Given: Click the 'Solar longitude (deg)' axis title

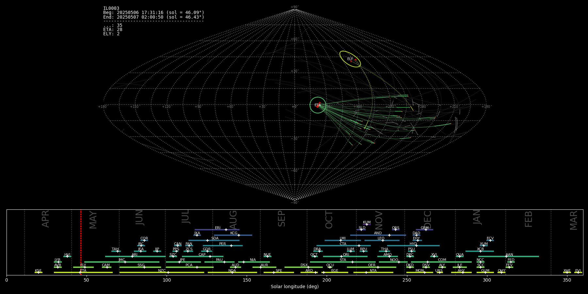Looking at the screenshot, I should (x=295, y=286).
